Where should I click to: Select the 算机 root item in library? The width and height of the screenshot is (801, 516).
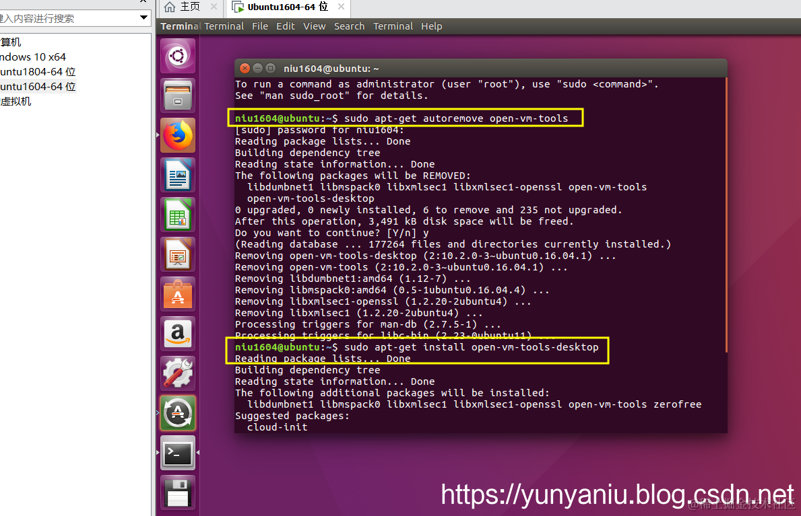pyautogui.click(x=11, y=42)
